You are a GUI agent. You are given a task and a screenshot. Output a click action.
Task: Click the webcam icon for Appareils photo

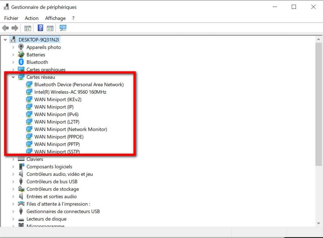(21, 47)
